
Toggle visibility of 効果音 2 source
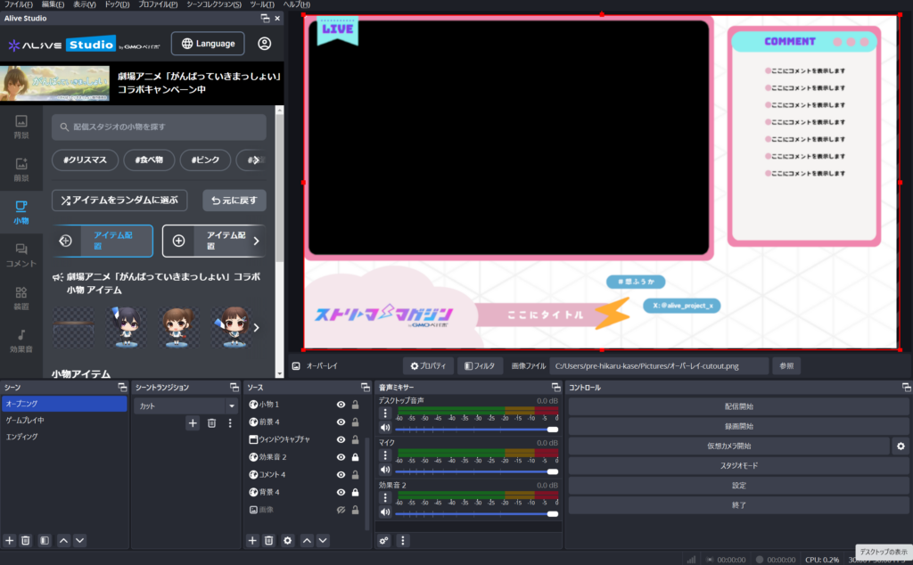click(x=341, y=457)
